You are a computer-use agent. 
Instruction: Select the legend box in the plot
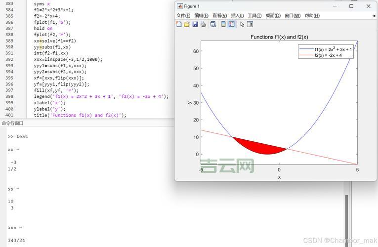[326, 52]
